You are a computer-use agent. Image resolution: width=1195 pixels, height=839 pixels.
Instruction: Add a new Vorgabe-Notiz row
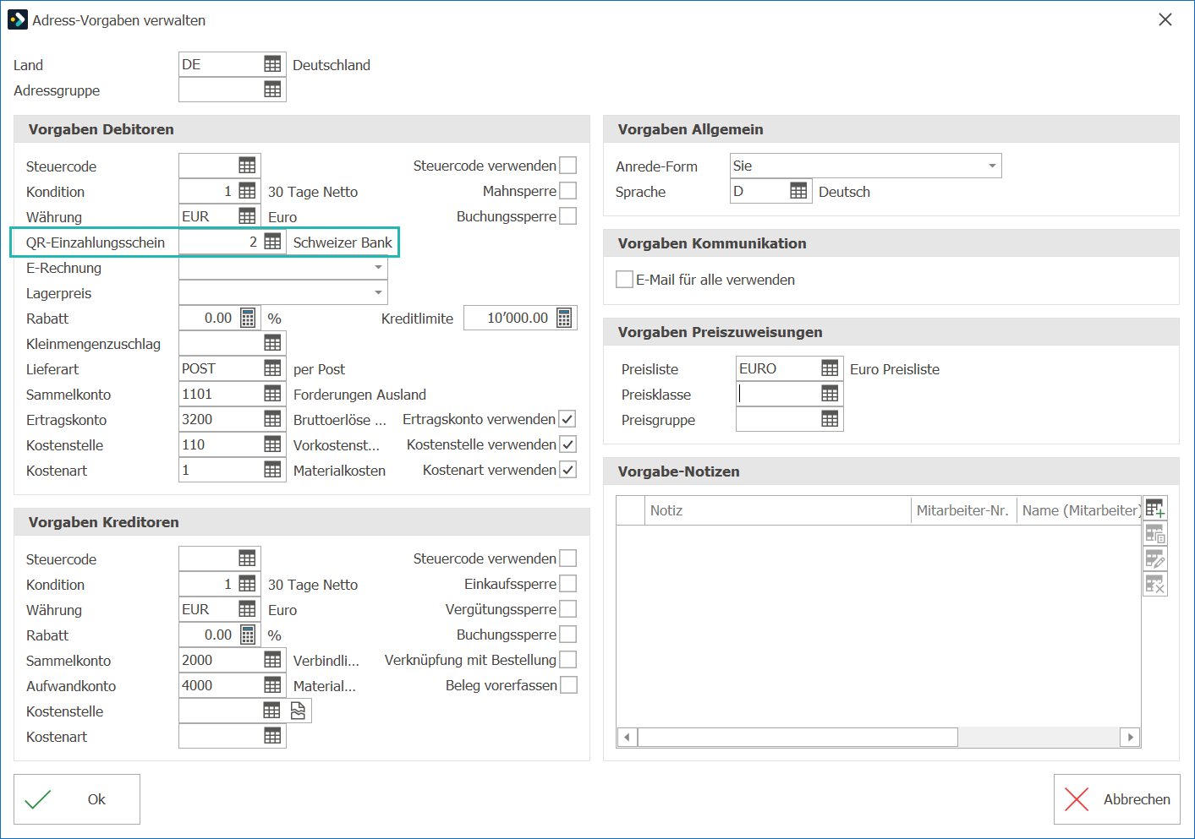tap(1155, 509)
